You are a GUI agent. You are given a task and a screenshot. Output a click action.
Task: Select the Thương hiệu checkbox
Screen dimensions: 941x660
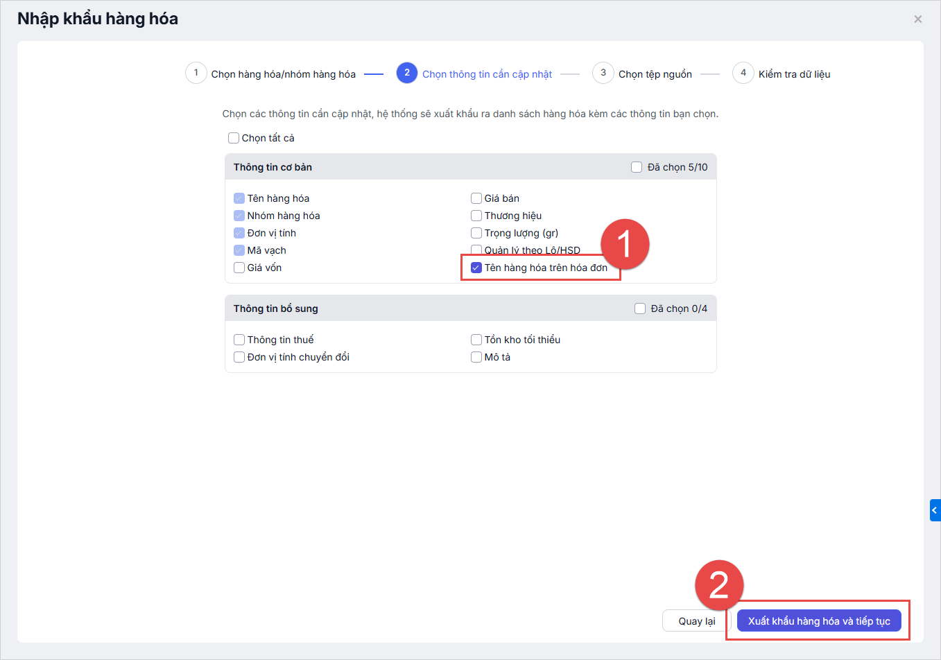click(x=476, y=216)
